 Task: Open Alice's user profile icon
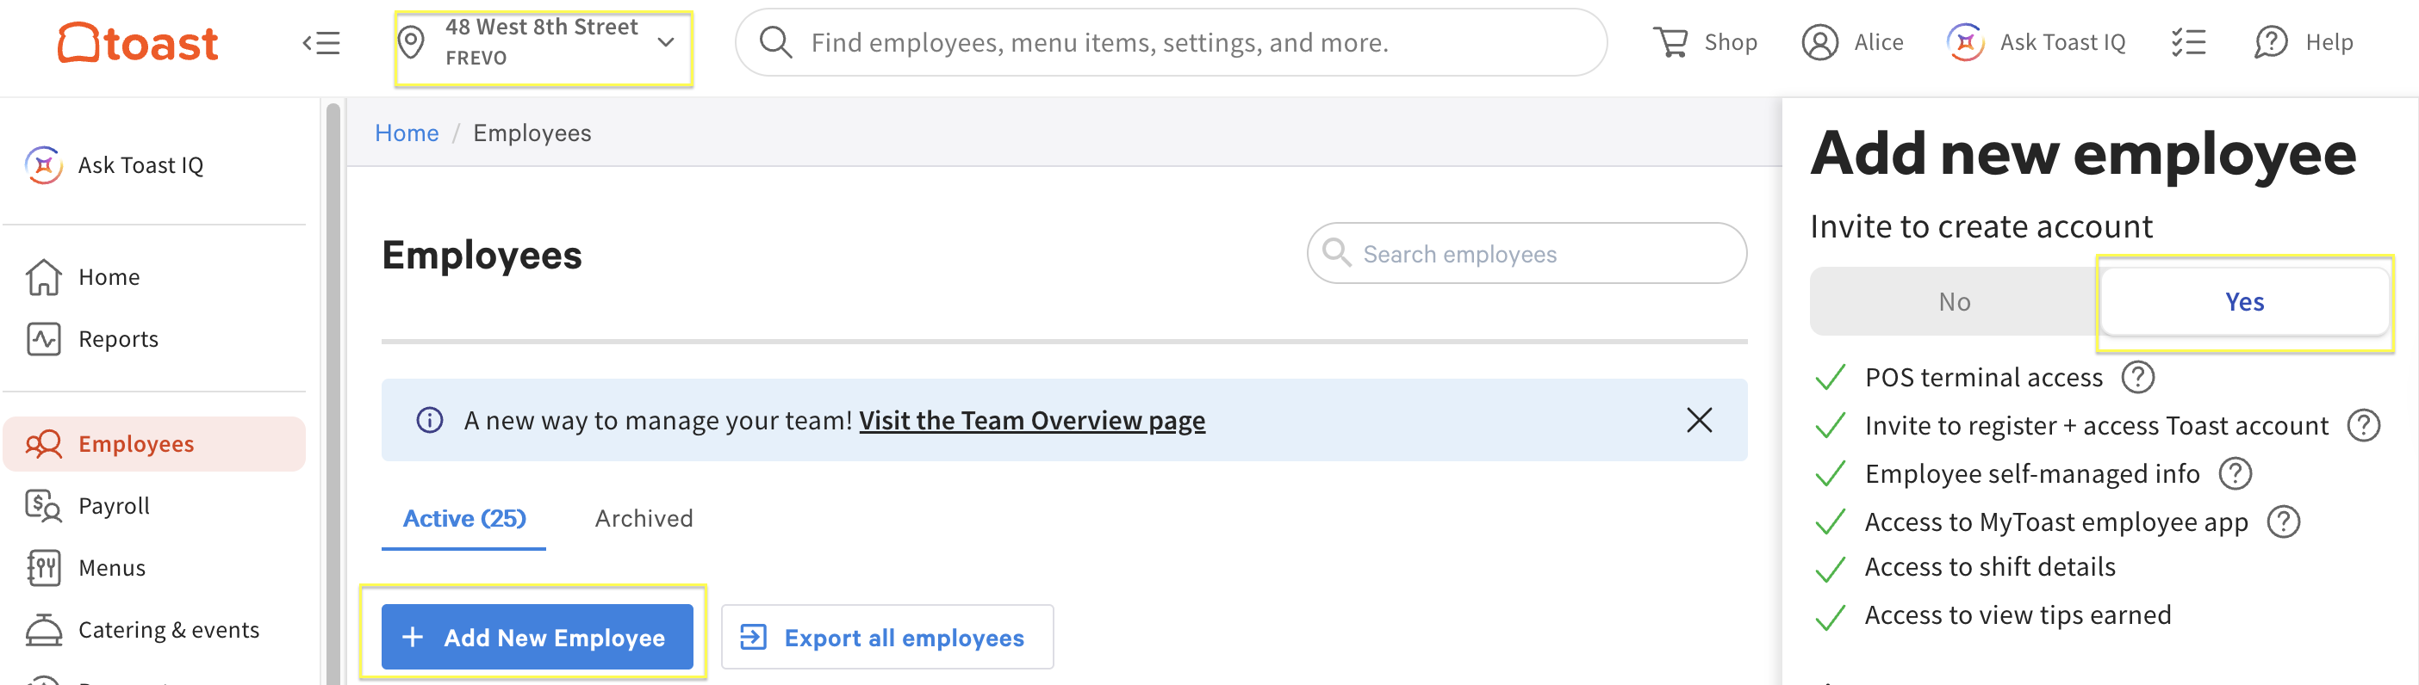(x=1819, y=42)
